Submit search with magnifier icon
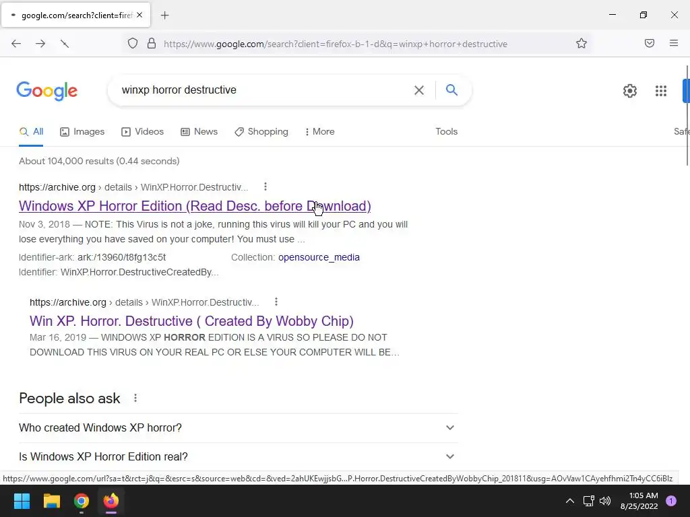Viewport: 690px width, 517px height. pyautogui.click(x=451, y=90)
